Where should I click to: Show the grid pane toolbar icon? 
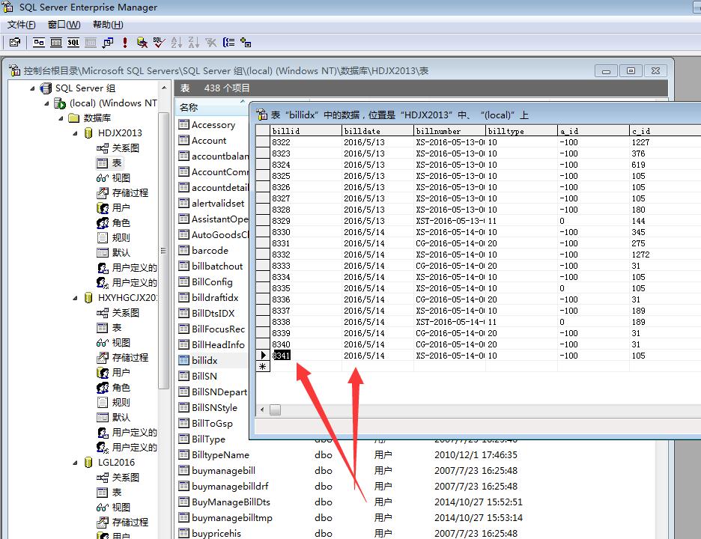pyautogui.click(x=56, y=43)
